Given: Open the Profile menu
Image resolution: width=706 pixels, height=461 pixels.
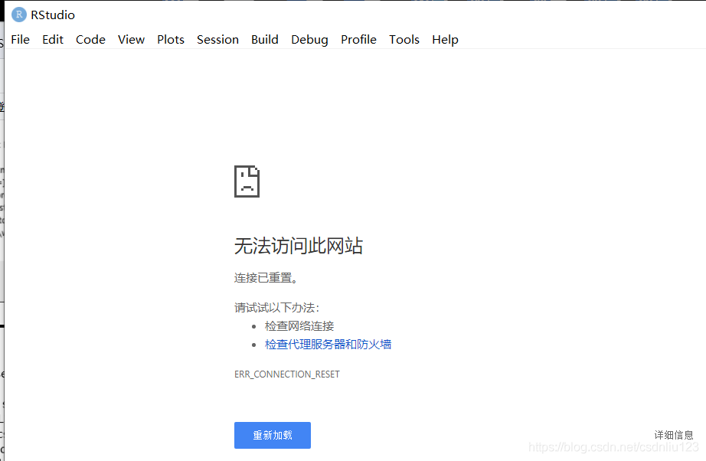Looking at the screenshot, I should [x=358, y=40].
